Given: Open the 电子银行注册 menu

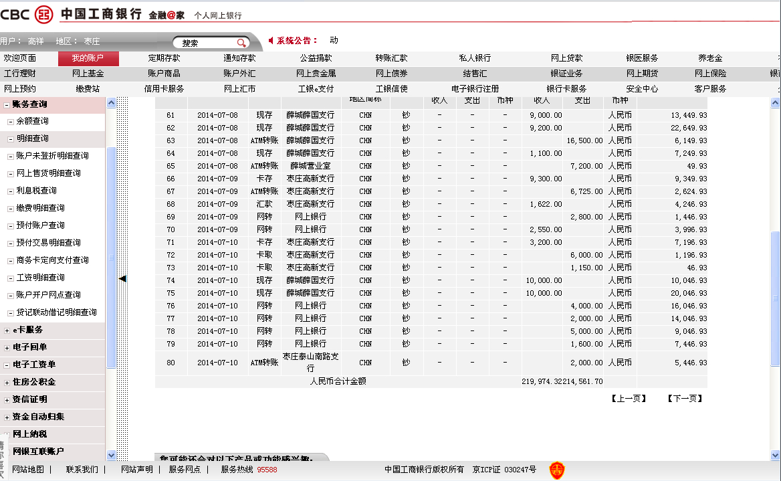Looking at the screenshot, I should click(475, 89).
